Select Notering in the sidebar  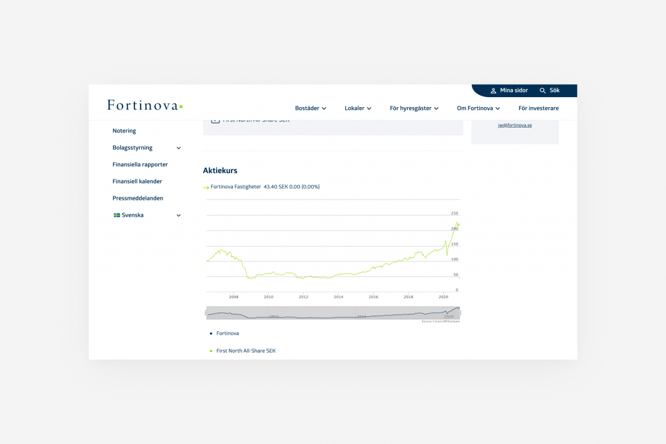(x=124, y=131)
